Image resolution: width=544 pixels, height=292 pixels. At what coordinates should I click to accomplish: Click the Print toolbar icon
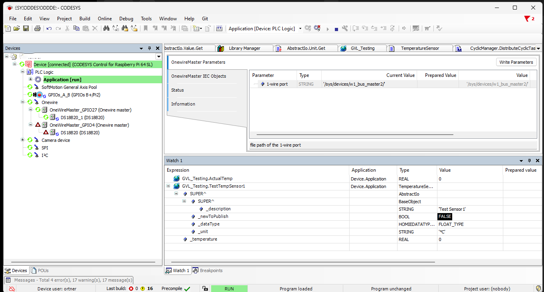click(37, 28)
